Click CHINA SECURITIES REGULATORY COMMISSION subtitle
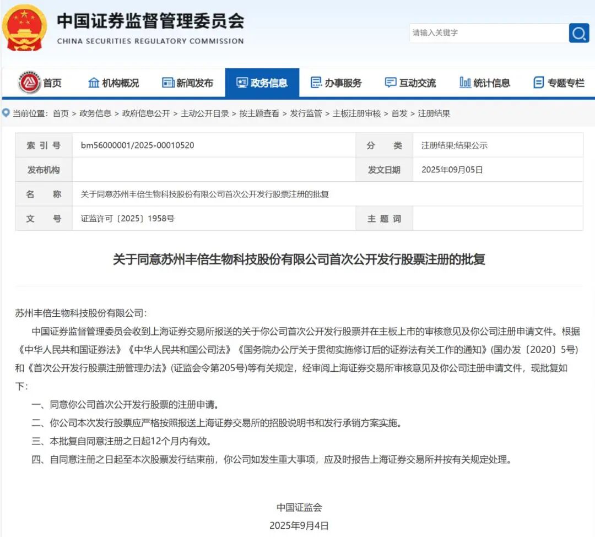 [x=150, y=41]
